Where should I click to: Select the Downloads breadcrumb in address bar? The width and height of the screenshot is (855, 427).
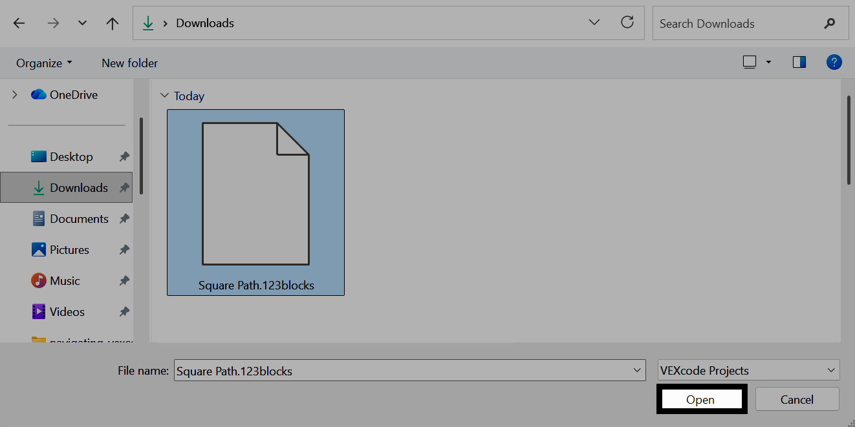(x=205, y=23)
